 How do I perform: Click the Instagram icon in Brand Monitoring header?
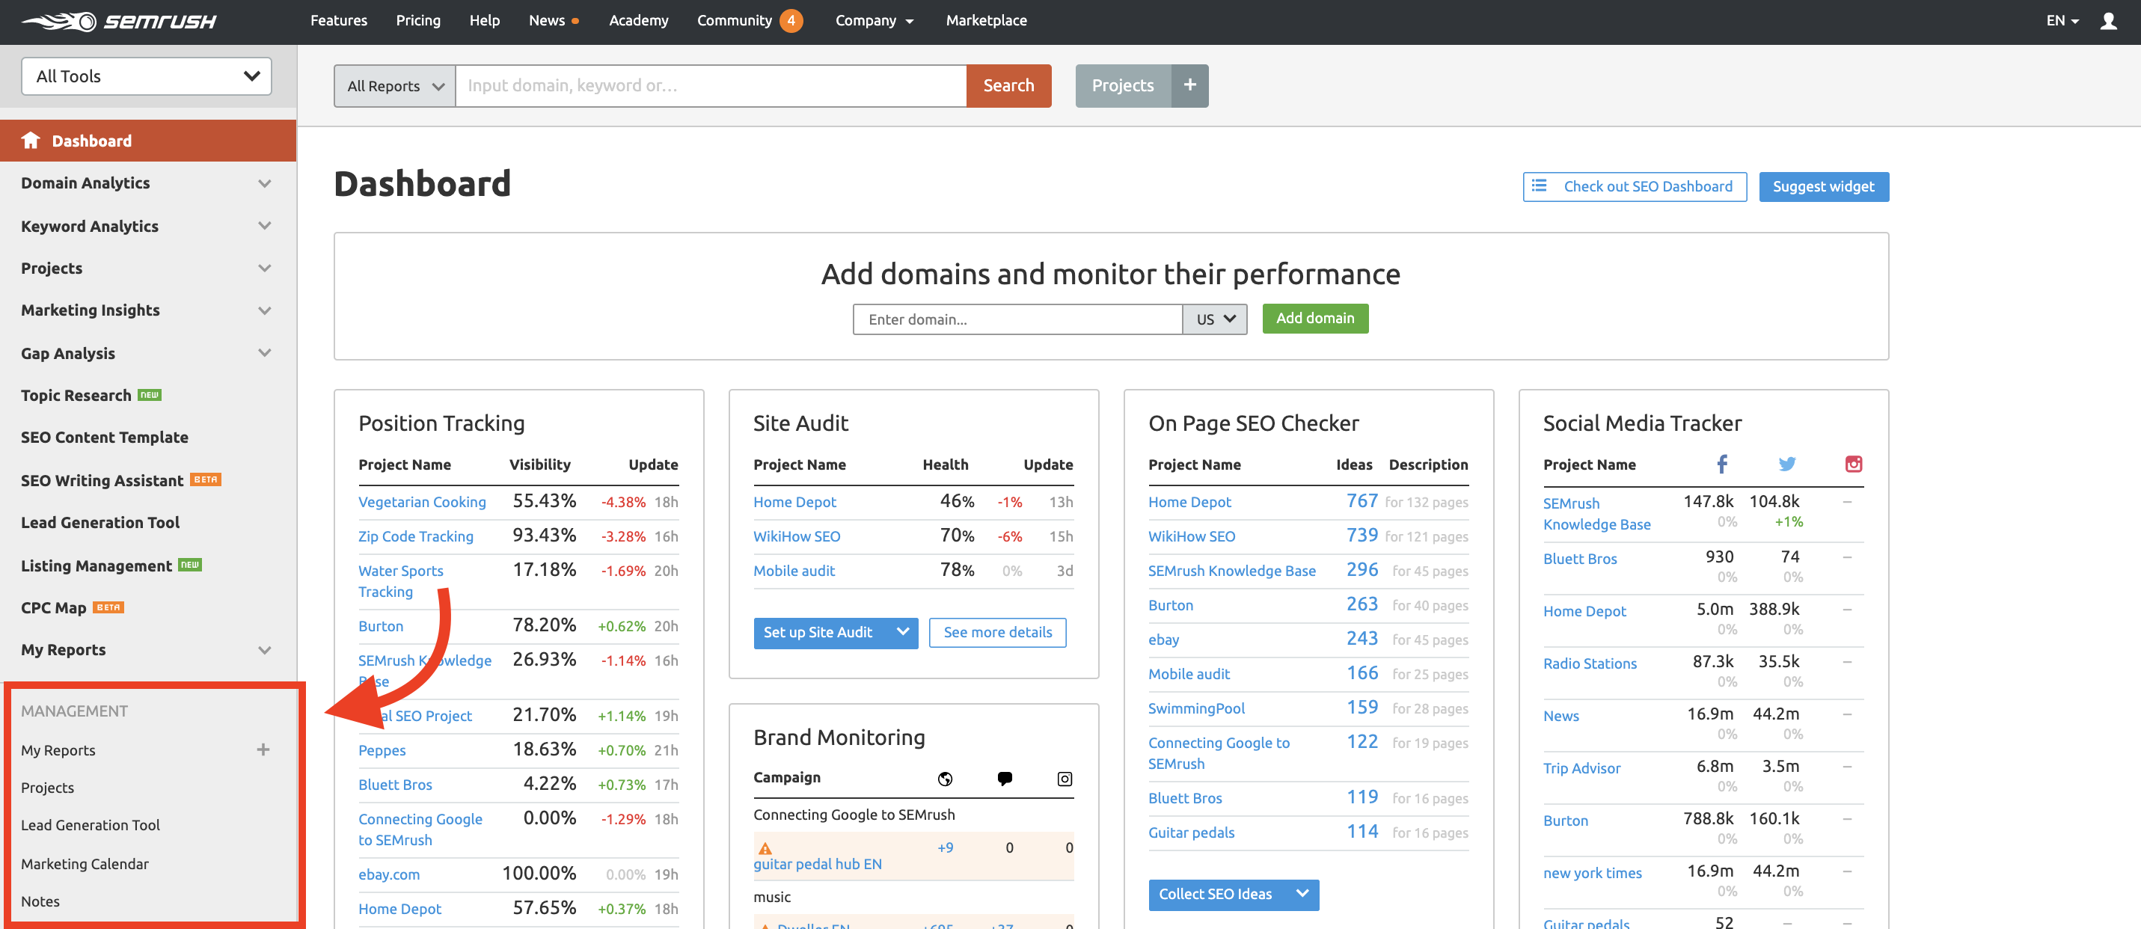(1065, 779)
